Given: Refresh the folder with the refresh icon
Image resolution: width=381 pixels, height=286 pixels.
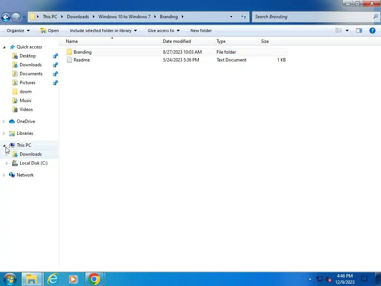Looking at the screenshot, I should (243, 16).
